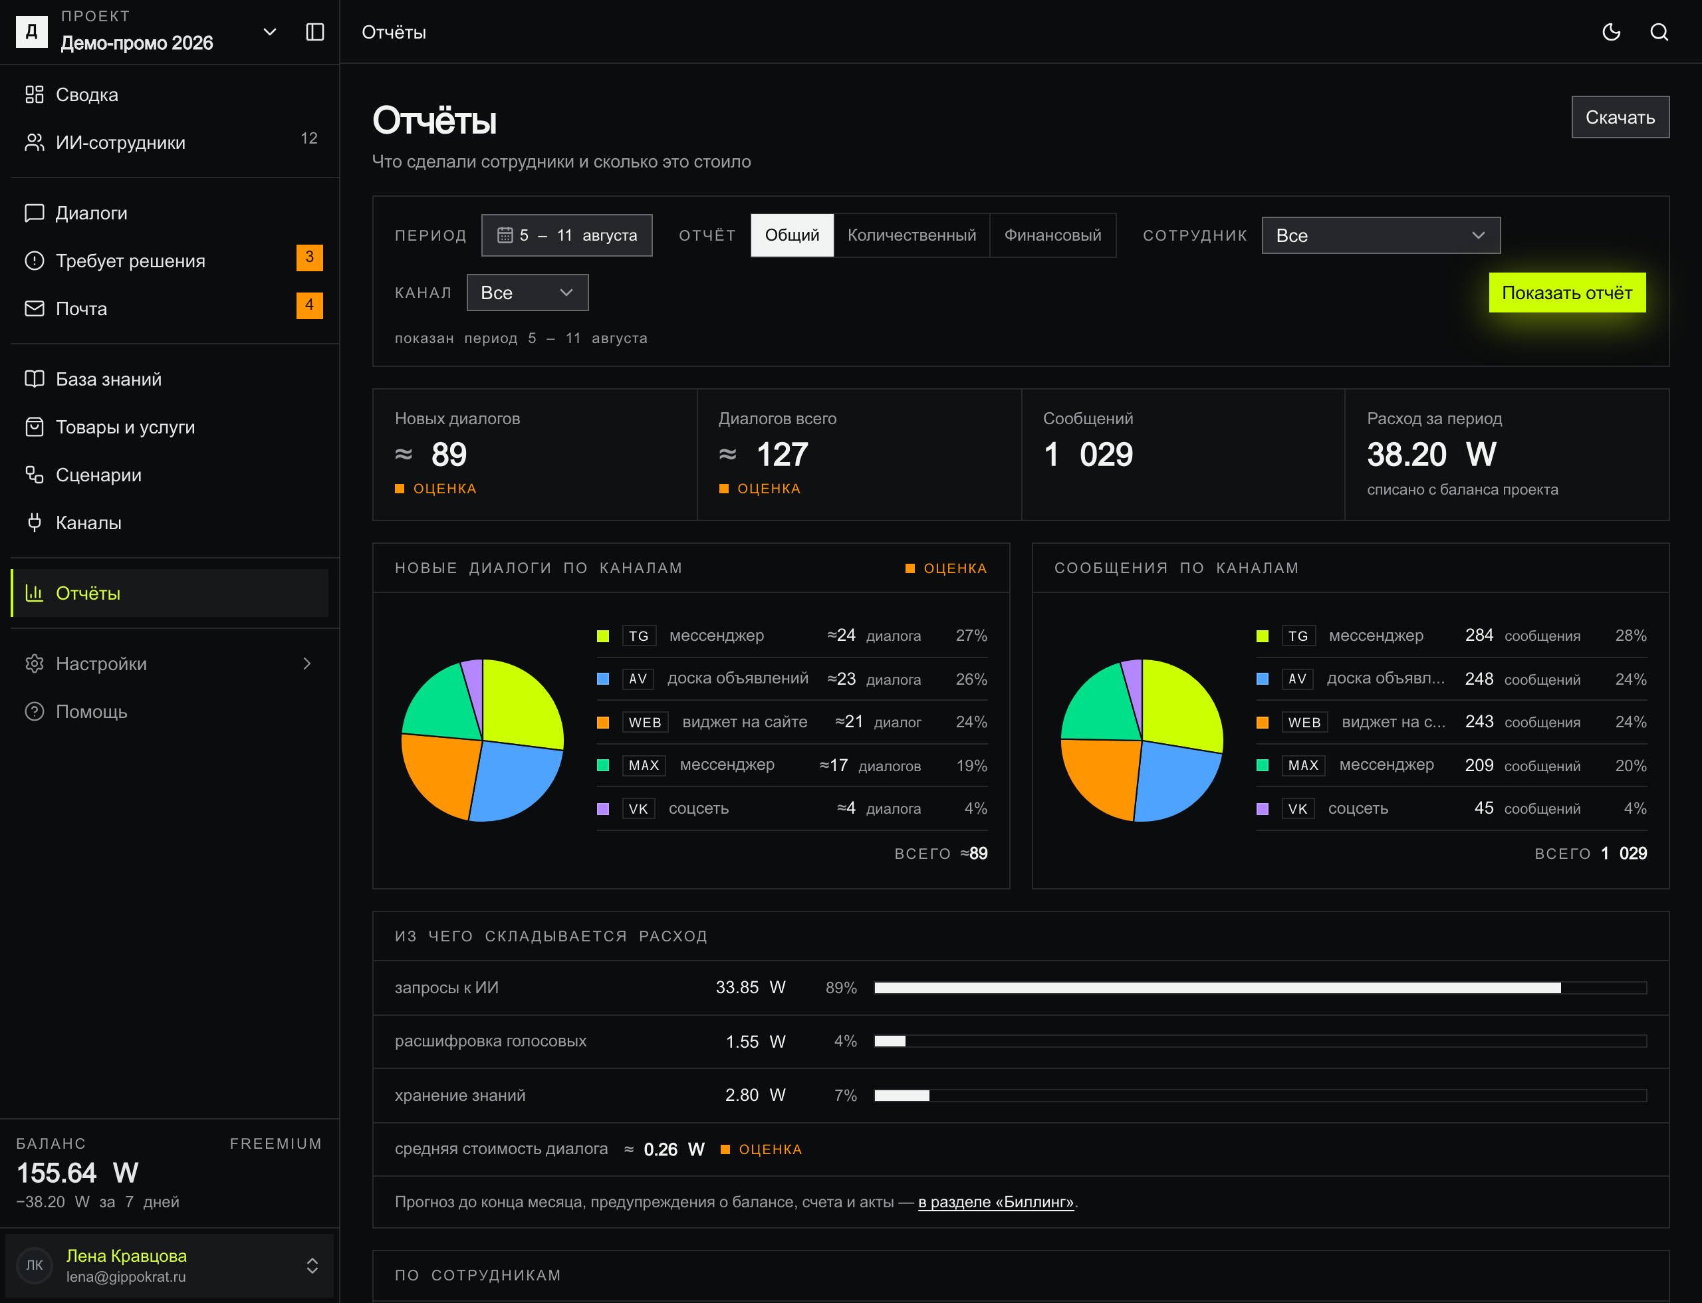Screen dimensions: 1702x1303
Task: Switch to the Финансовый report tab
Action: 1052,235
